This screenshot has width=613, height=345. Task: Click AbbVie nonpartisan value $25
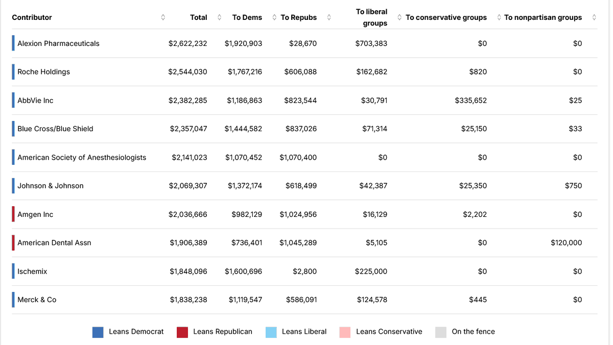(575, 101)
